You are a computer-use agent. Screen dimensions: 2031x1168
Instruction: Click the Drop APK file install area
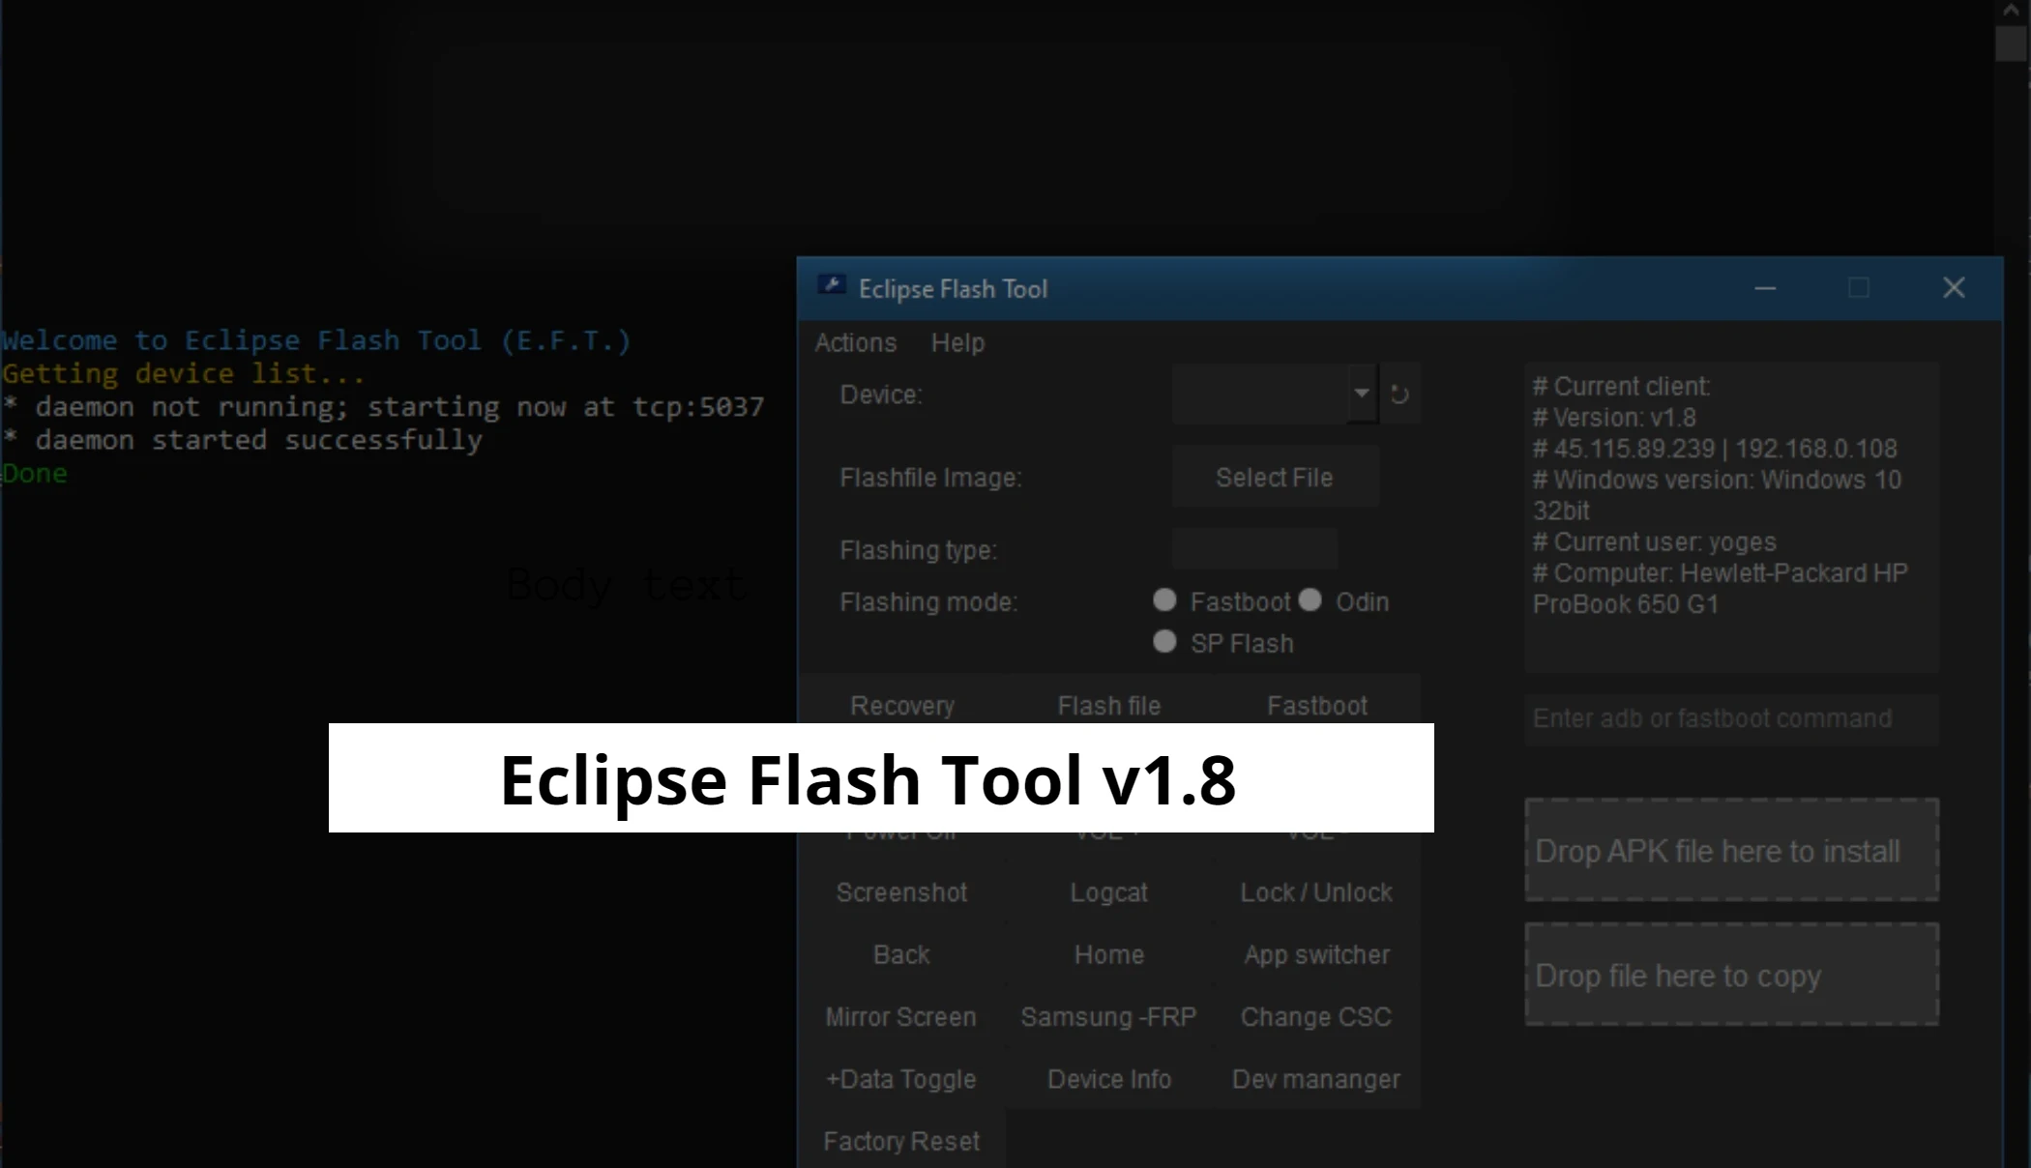[x=1730, y=850]
